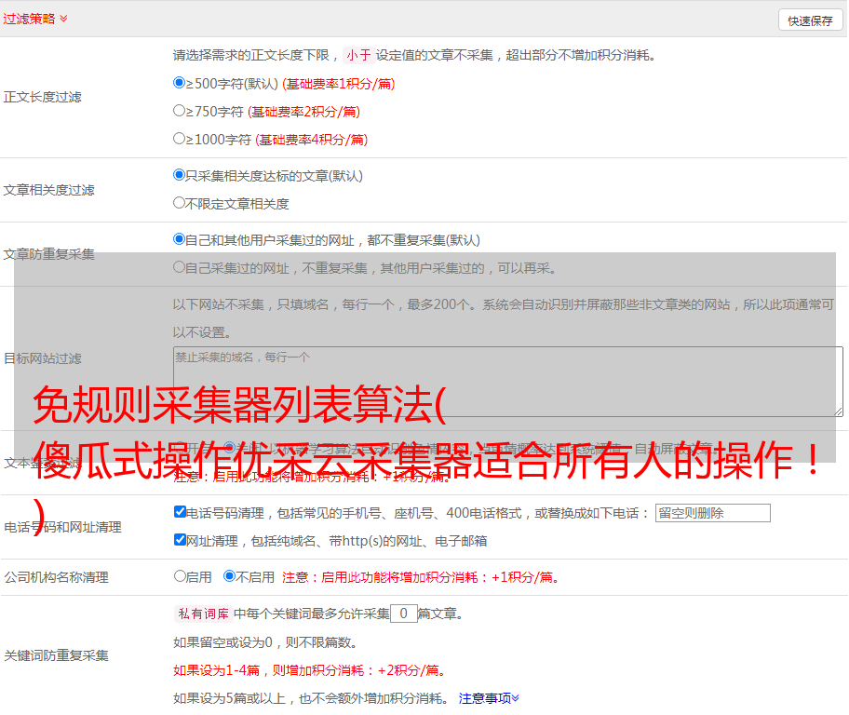The width and height of the screenshot is (849, 715).
Task: Click the 小于 highlighted tag
Action: point(359,55)
